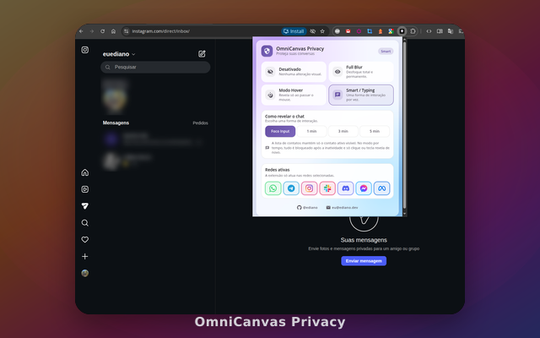Open the blurred note thumbnail
540x338 pixels.
tap(115, 96)
